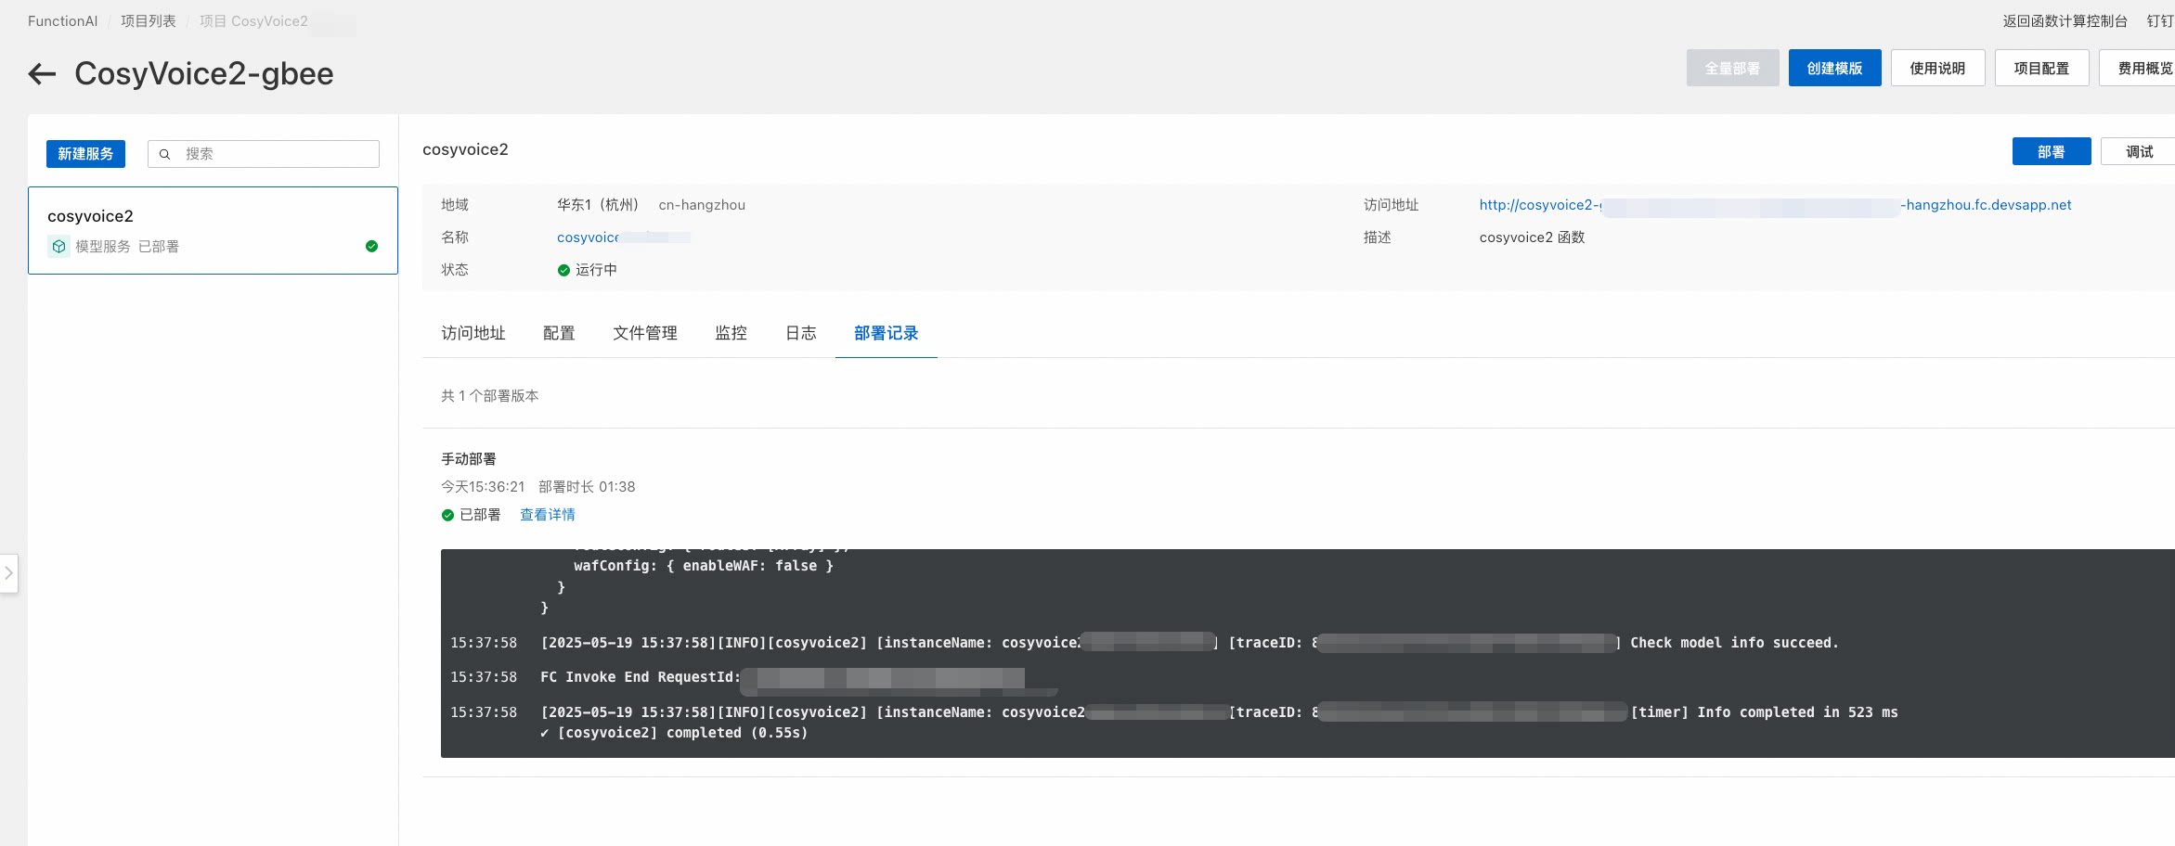
Task: Click the blue 部署 button
Action: point(2051,152)
